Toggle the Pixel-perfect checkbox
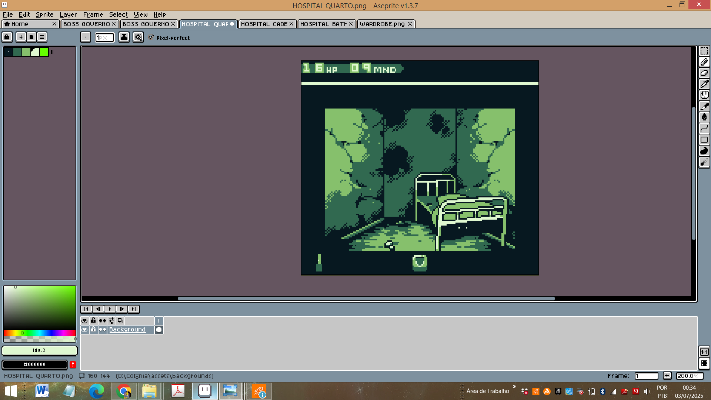This screenshot has width=711, height=400. (151, 37)
